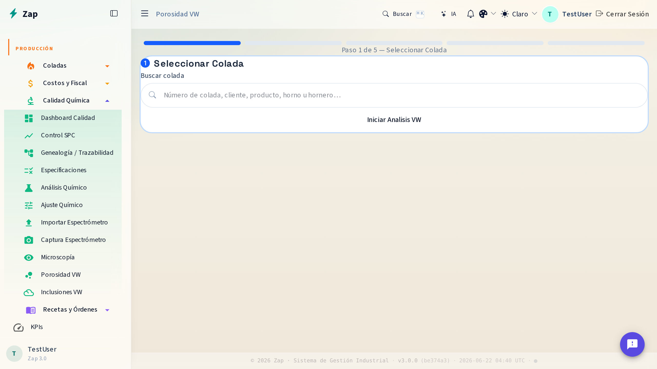This screenshot has width=657, height=369.
Task: Click the IA sparkle assistant icon
Action: click(x=443, y=14)
